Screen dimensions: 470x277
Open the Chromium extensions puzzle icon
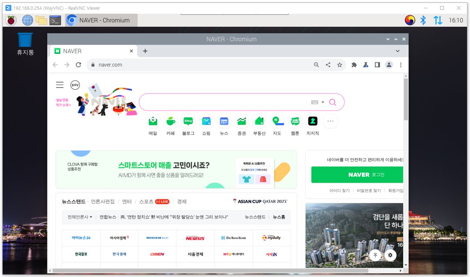(x=354, y=65)
